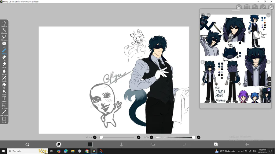Open reference window three-dot menu
Viewport: 275px width, 154px height.
pyautogui.click(x=208, y=15)
